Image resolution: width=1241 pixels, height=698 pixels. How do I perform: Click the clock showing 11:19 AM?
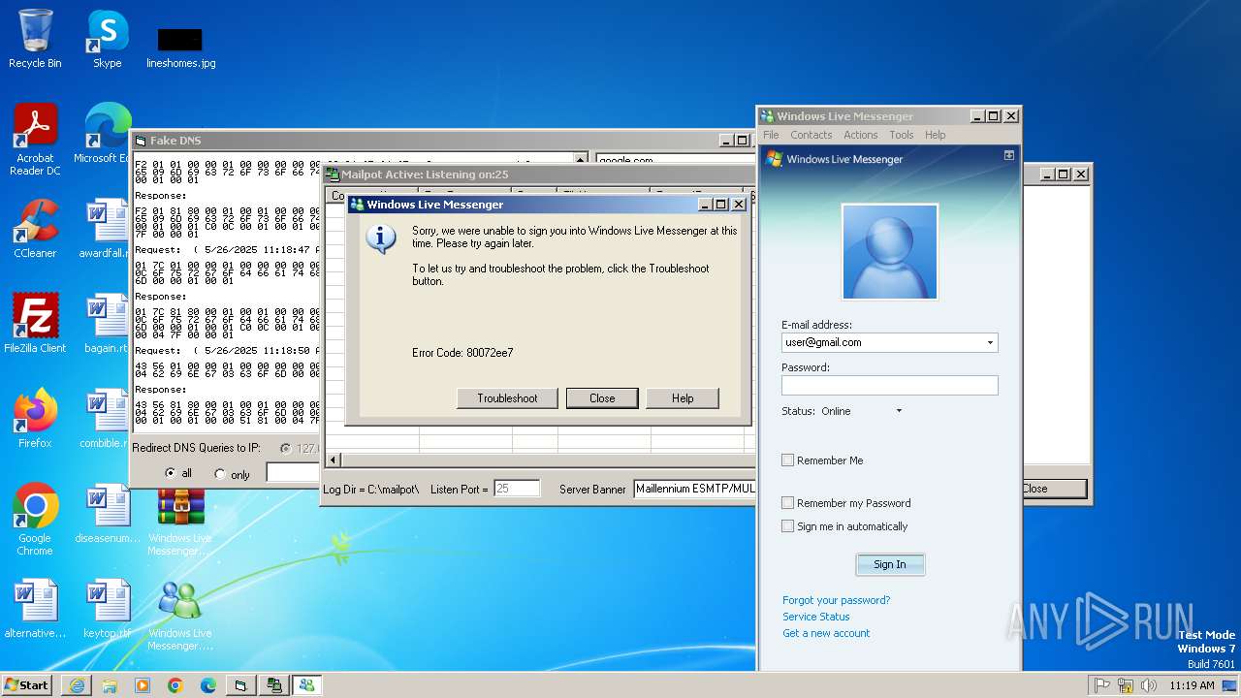point(1192,685)
